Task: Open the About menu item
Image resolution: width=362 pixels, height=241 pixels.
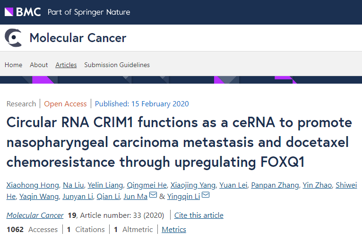Action: click(x=39, y=65)
